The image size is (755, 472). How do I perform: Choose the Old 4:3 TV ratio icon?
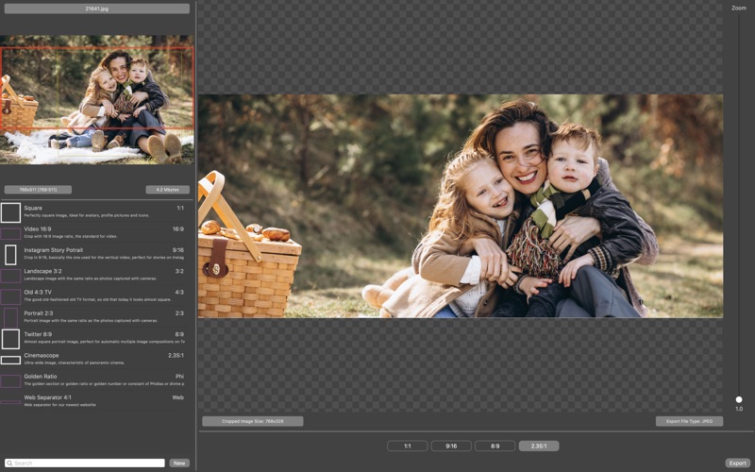click(x=10, y=296)
